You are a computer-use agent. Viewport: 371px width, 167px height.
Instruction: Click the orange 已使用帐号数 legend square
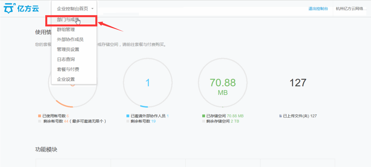40,116
